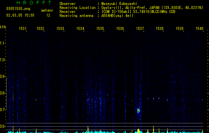Screen dimensions: 209x133
Task: Click the large meteor echo burst near 1537
Action: (139, 110)
